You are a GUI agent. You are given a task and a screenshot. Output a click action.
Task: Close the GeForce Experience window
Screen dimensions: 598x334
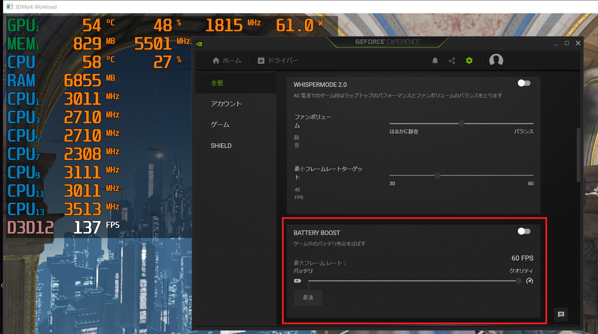(x=578, y=43)
